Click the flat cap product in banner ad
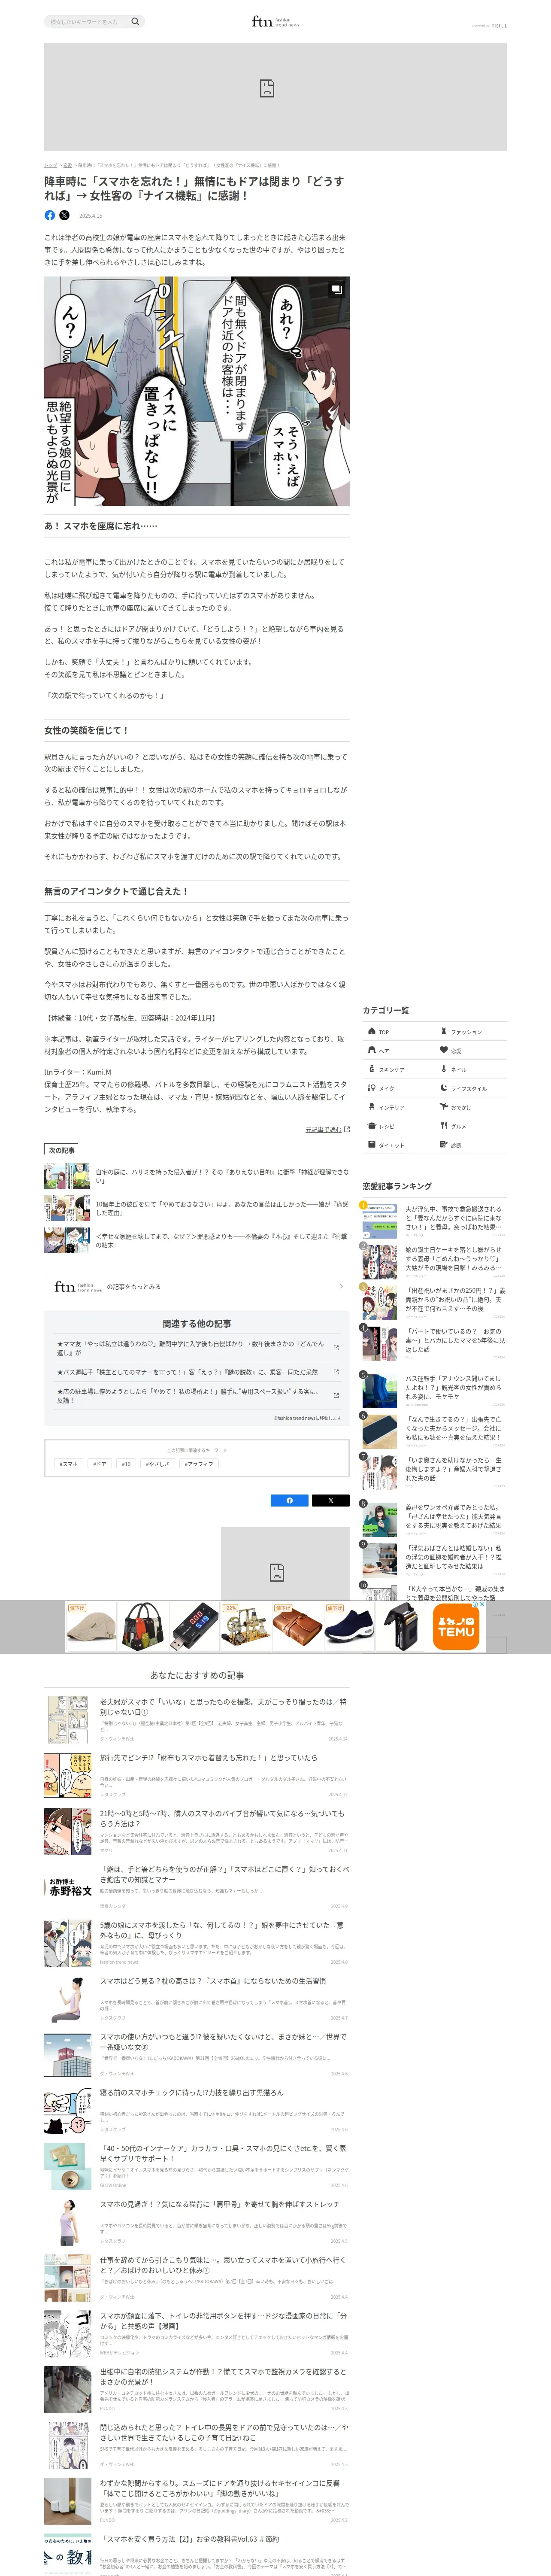The width and height of the screenshot is (551, 2576). click(x=91, y=1627)
